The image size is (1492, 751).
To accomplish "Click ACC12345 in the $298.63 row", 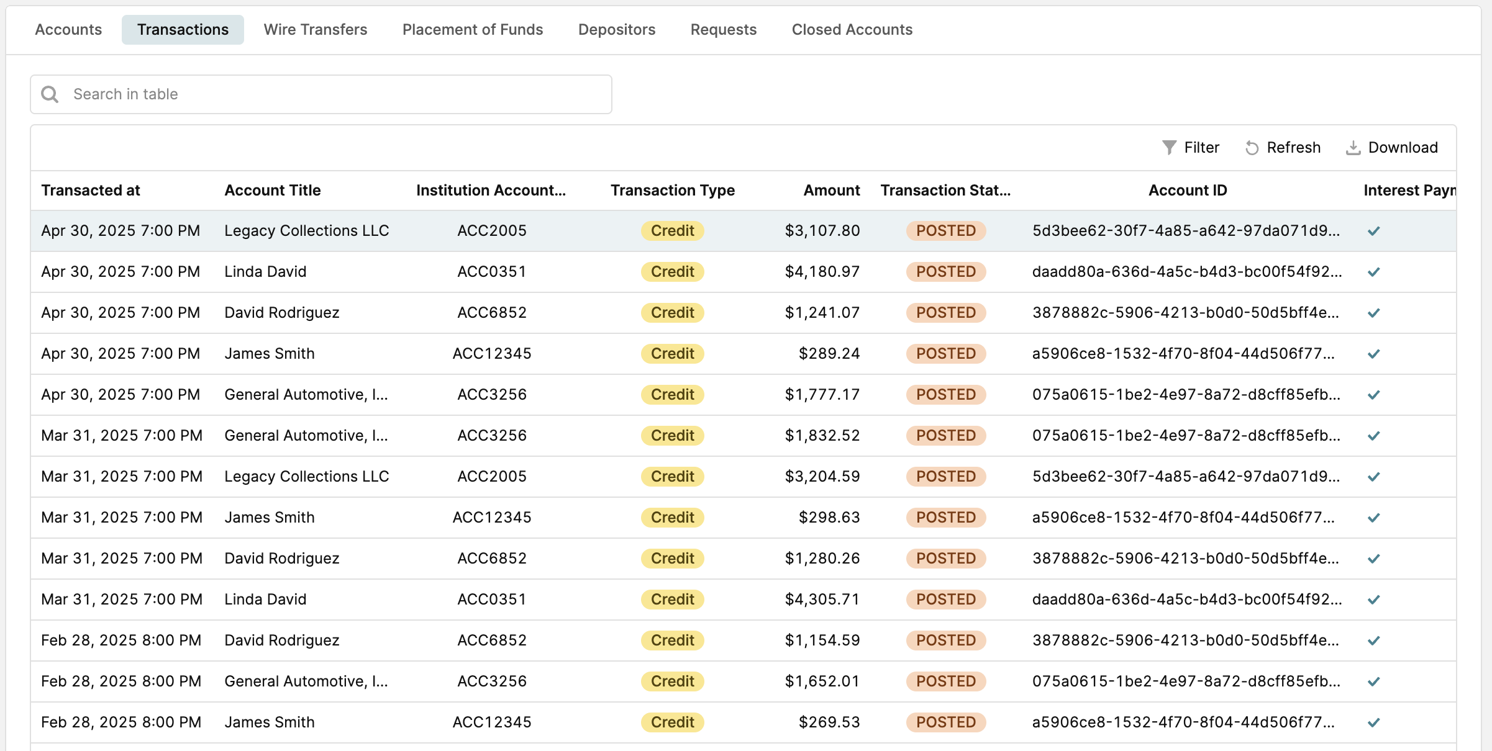I will (492, 518).
